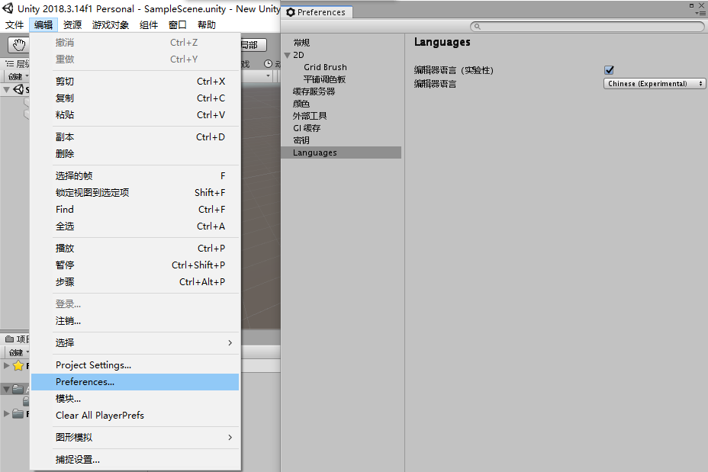Uncheck the 编辑器语言（实验性）checkbox
Viewport: 708px width, 472px height.
point(608,69)
